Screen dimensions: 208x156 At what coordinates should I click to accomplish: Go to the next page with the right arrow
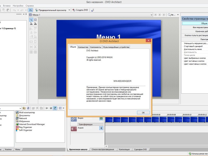point(164,15)
